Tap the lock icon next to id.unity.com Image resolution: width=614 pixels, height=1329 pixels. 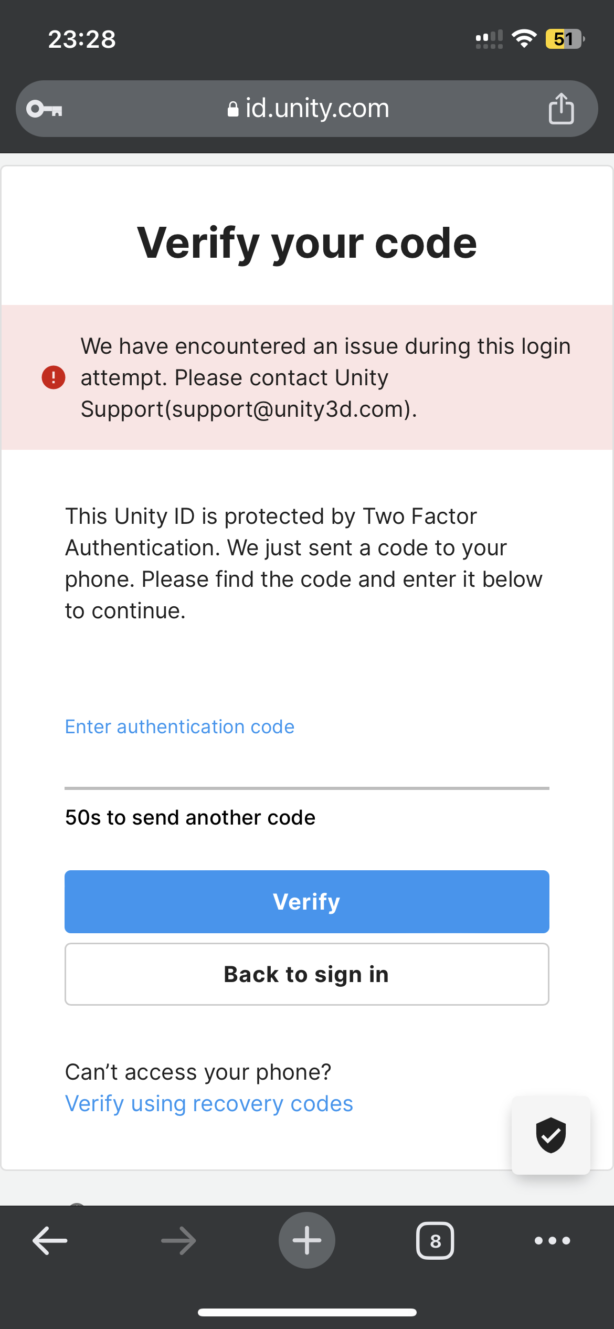pyautogui.click(x=233, y=108)
